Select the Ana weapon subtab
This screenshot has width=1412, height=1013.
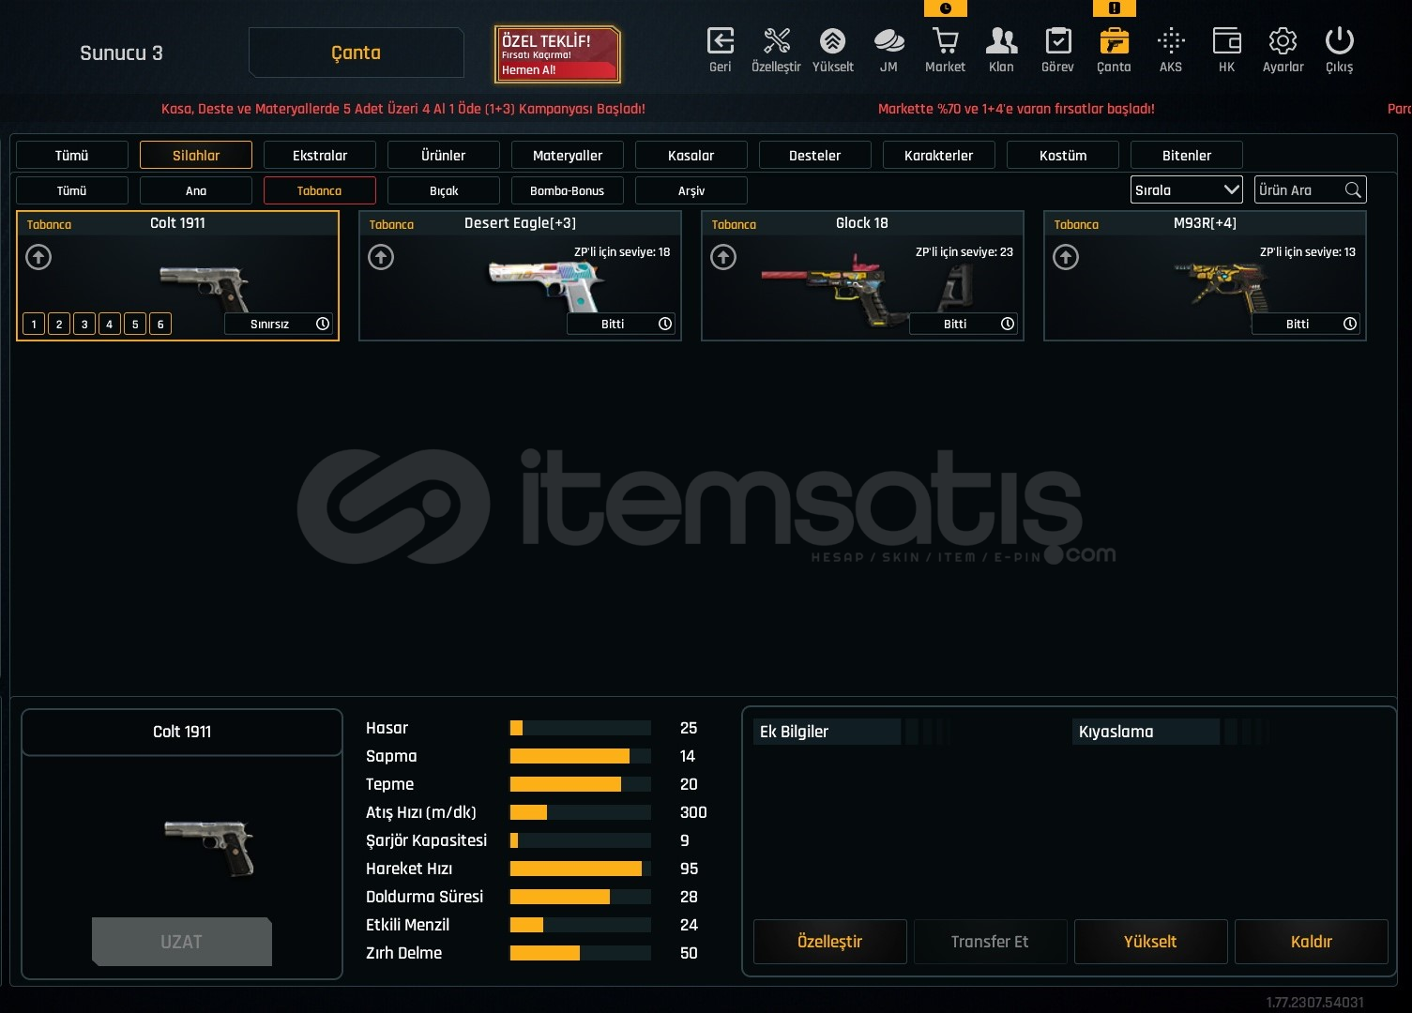pyautogui.click(x=196, y=190)
